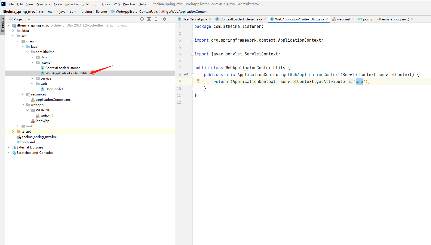The width and height of the screenshot is (431, 245).
Task: Click getWebApplicationContext breadcrumb
Action: click(x=187, y=11)
